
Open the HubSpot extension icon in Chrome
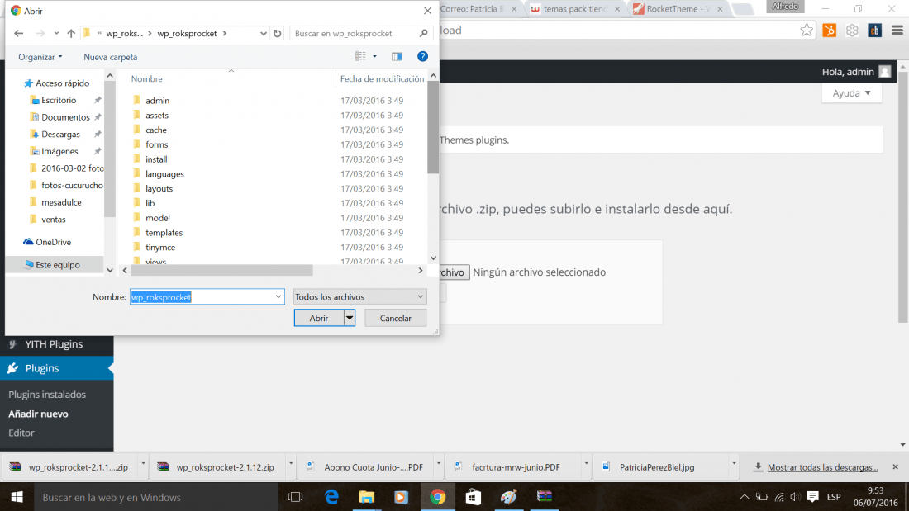click(x=830, y=31)
